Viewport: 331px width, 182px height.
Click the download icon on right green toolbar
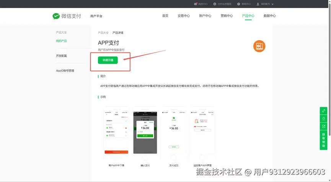click(323, 118)
